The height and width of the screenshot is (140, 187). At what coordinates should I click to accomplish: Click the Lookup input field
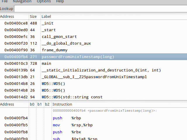pyautogui.click(x=101, y=9)
